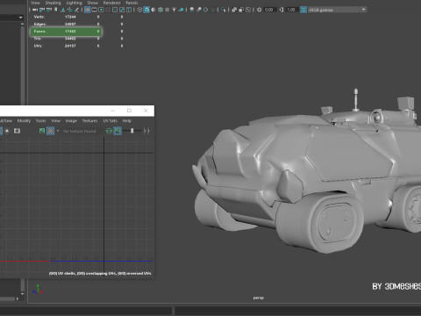Click the Image Plane icon
This screenshot has height=316, width=421.
tap(62, 10)
